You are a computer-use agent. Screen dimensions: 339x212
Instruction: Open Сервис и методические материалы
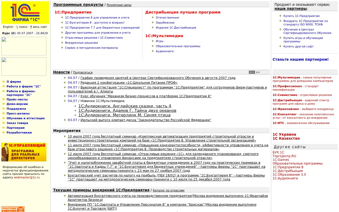click(x=92, y=48)
